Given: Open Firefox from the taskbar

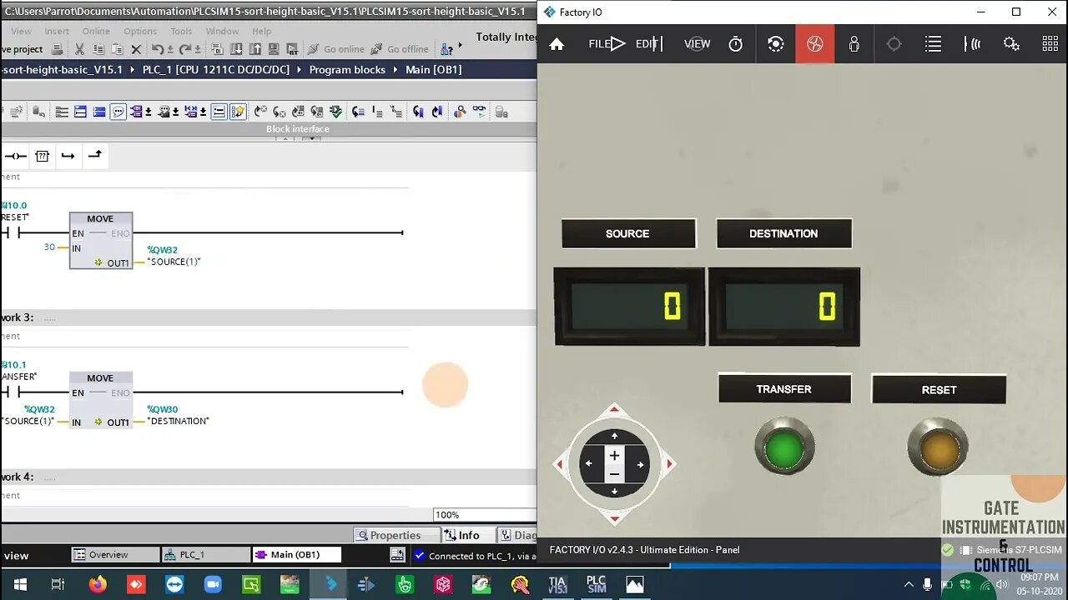Looking at the screenshot, I should point(98,585).
